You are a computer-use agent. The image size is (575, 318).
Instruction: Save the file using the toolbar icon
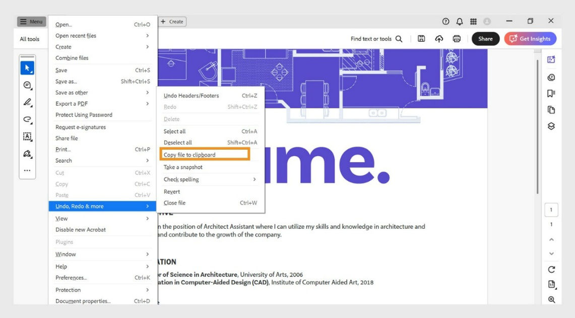[x=421, y=38]
